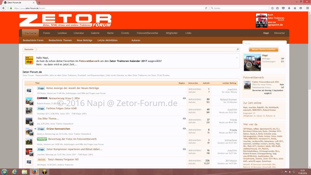Click glasses icon on Grüne Kennzeichen row

click(184, 129)
